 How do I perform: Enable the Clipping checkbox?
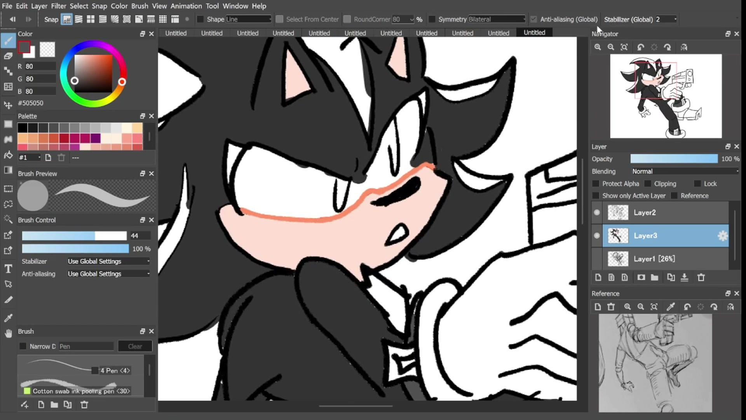click(x=647, y=184)
